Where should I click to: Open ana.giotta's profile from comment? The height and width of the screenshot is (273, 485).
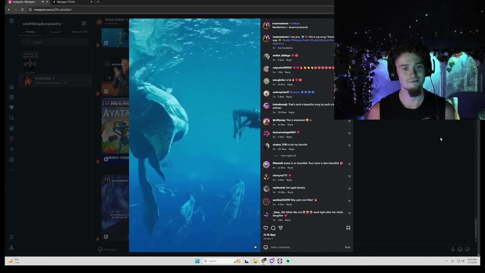tap(278, 80)
